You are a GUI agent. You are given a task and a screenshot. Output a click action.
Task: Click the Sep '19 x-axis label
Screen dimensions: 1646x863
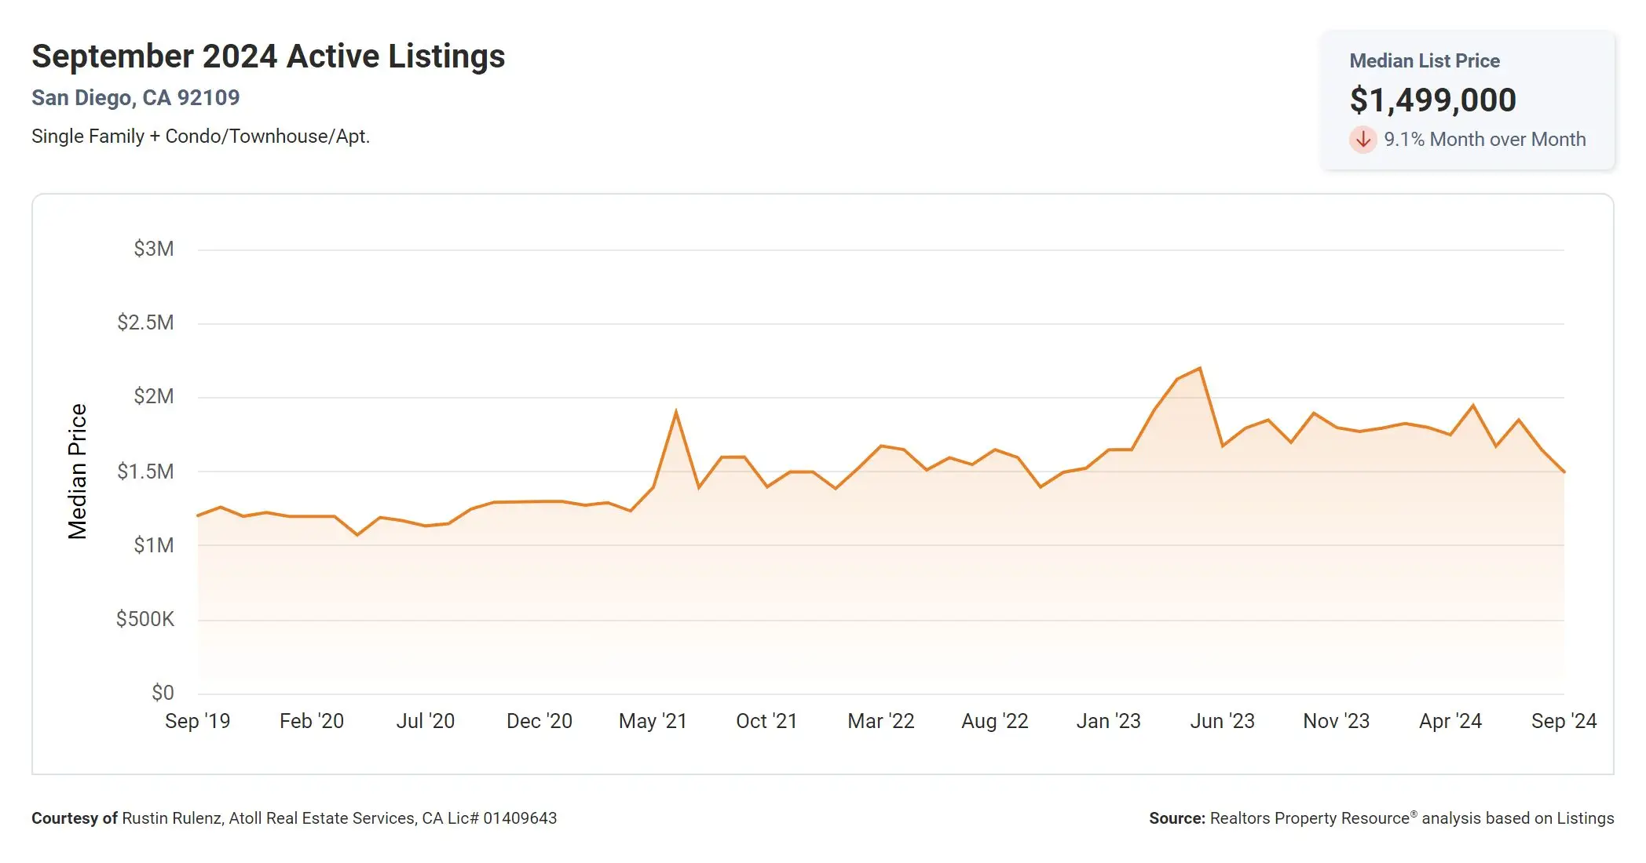click(x=197, y=721)
